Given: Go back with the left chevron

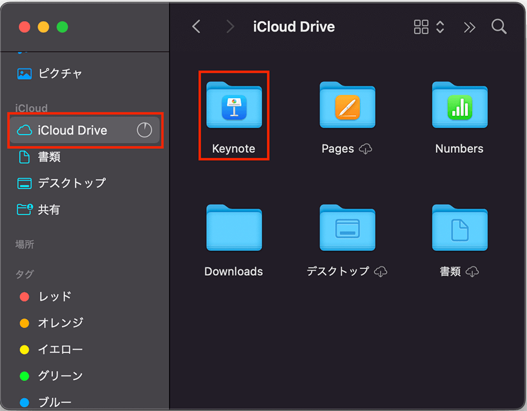Looking at the screenshot, I should pyautogui.click(x=196, y=27).
